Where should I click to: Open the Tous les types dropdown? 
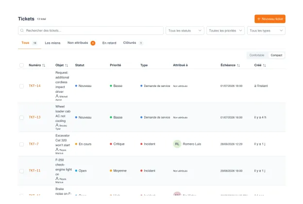click(266, 31)
